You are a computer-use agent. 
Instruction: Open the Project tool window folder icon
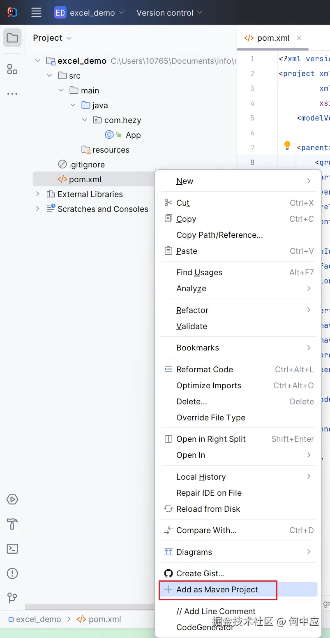coord(12,38)
